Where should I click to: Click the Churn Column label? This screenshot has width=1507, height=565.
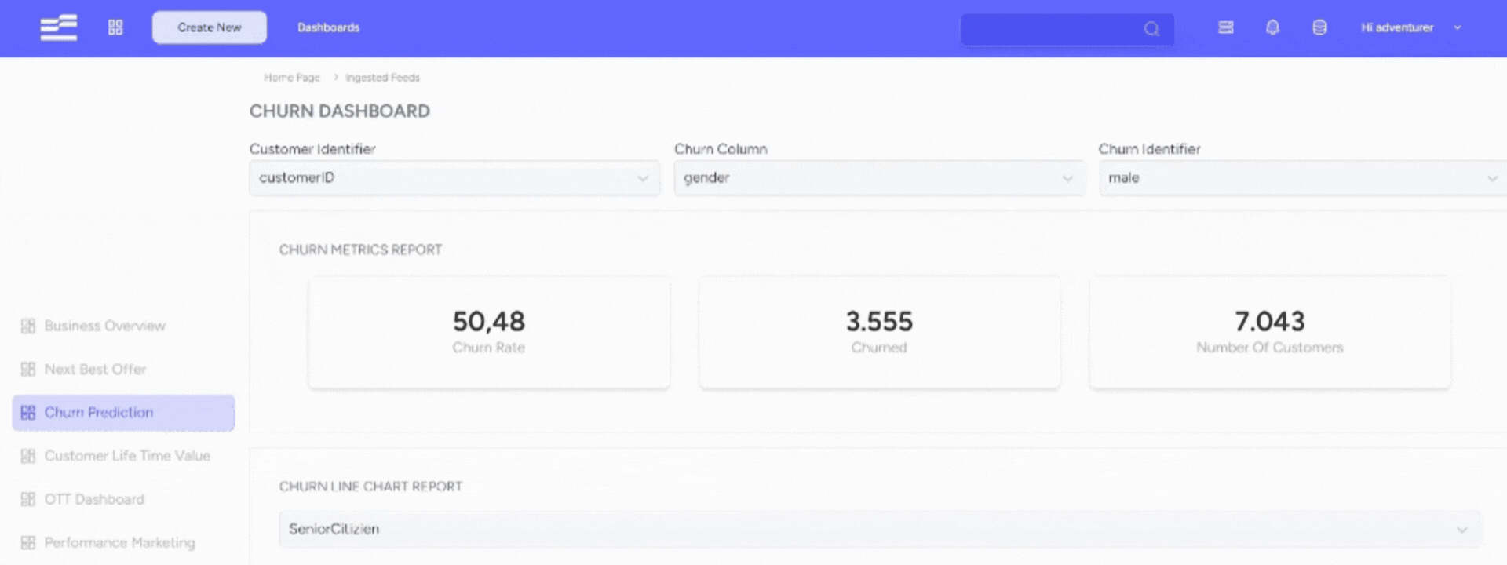pos(721,149)
